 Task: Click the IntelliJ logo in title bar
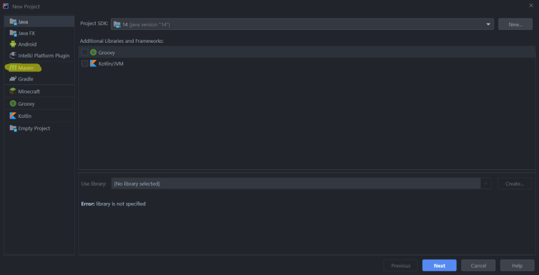(6, 6)
